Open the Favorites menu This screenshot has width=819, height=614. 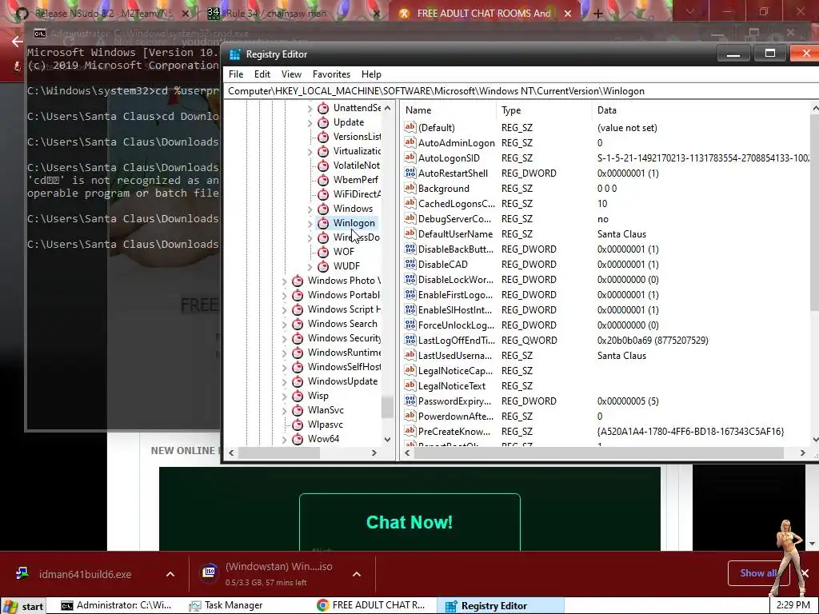(331, 74)
